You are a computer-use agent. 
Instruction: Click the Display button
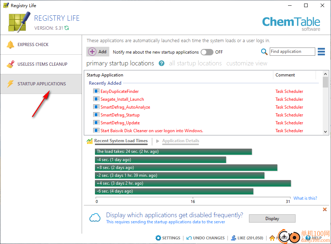tap(272, 219)
